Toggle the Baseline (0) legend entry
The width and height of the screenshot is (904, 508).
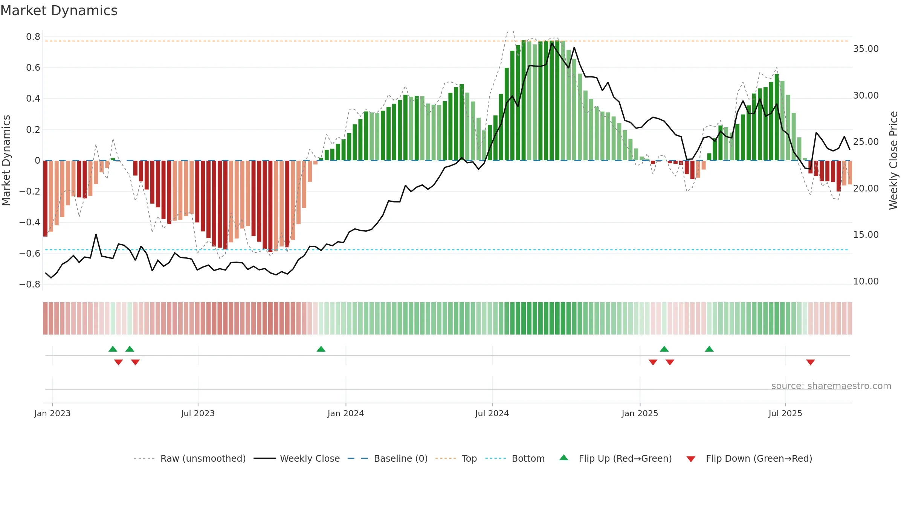pos(388,458)
